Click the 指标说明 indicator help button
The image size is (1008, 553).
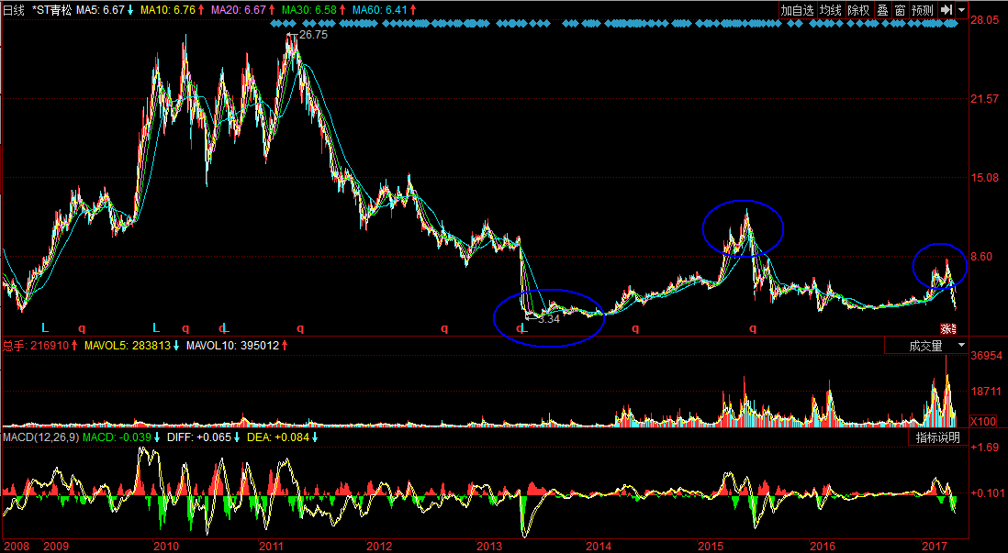pos(938,437)
